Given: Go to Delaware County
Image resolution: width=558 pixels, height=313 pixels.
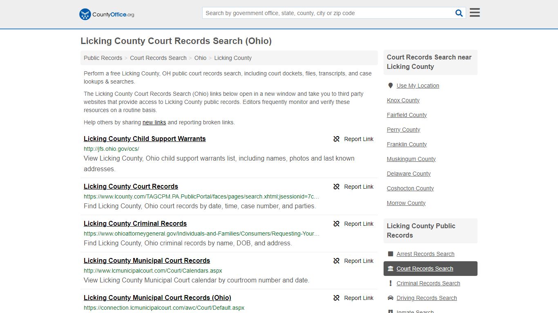Looking at the screenshot, I should pyautogui.click(x=409, y=174).
